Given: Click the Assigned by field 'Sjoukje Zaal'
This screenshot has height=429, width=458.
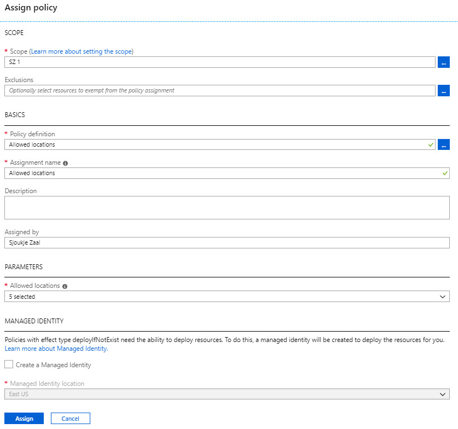Looking at the screenshot, I should point(227,243).
